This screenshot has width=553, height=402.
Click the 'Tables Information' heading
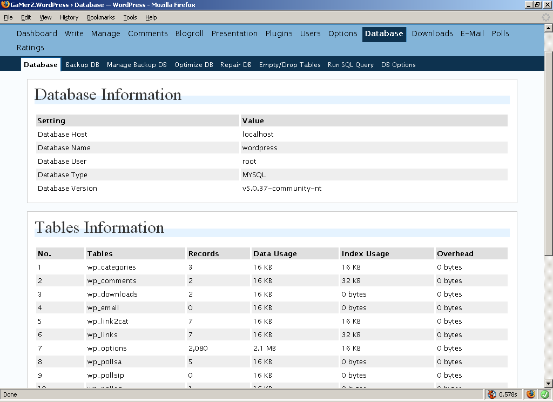click(99, 227)
